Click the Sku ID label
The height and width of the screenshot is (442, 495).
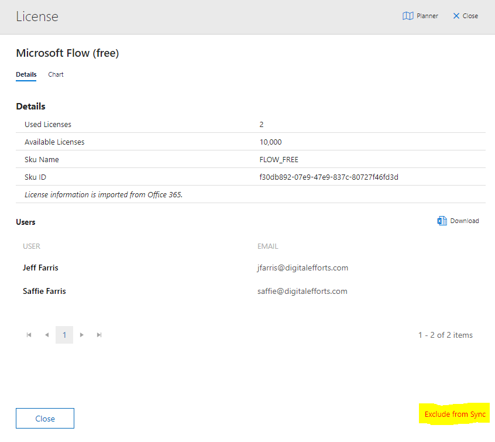[x=35, y=177]
